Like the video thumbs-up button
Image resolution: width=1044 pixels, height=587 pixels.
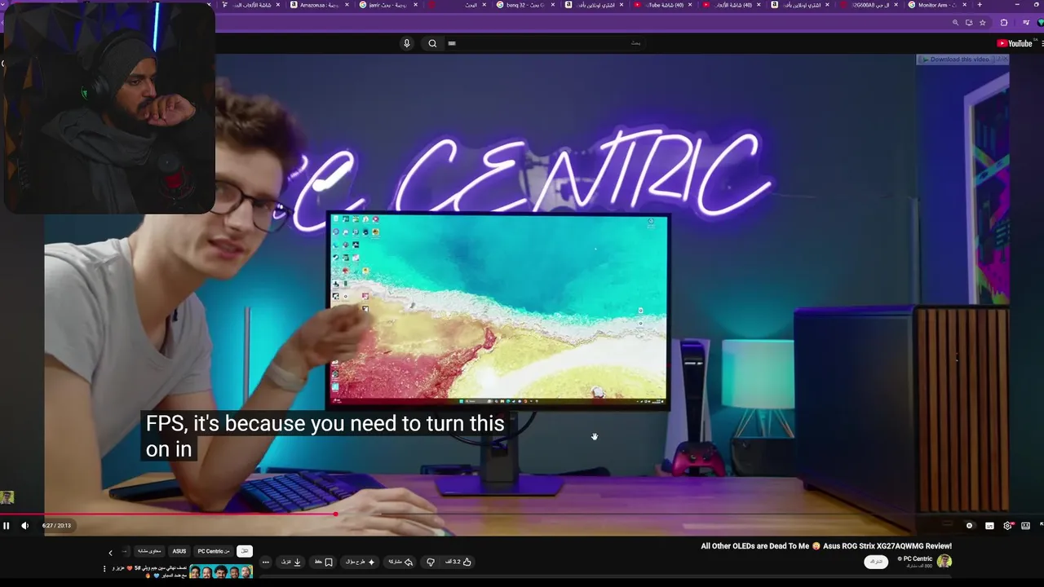(x=458, y=562)
